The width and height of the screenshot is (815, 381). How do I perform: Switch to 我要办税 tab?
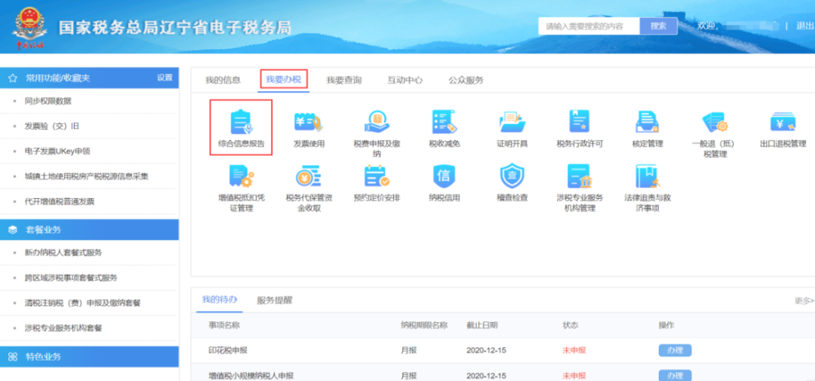pyautogui.click(x=283, y=80)
